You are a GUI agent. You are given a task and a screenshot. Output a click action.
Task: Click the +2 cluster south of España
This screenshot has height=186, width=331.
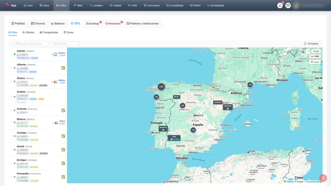click(x=193, y=130)
